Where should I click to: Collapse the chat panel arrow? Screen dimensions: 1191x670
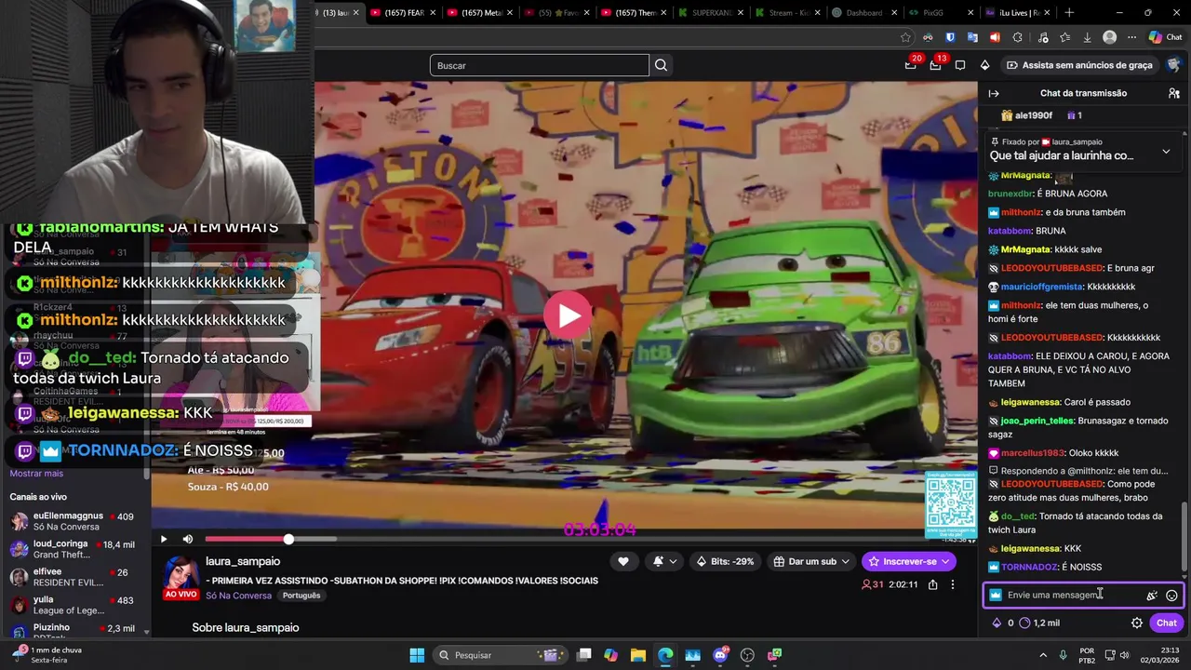993,93
